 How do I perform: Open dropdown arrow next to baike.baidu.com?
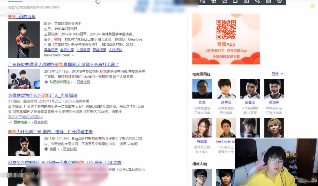coord(73,55)
